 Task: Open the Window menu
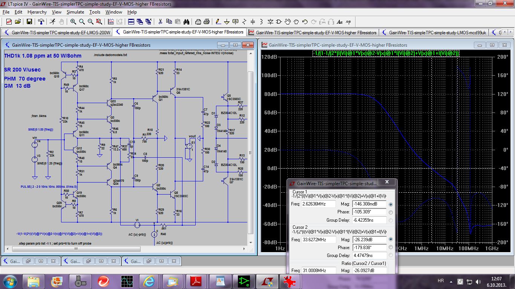113,12
